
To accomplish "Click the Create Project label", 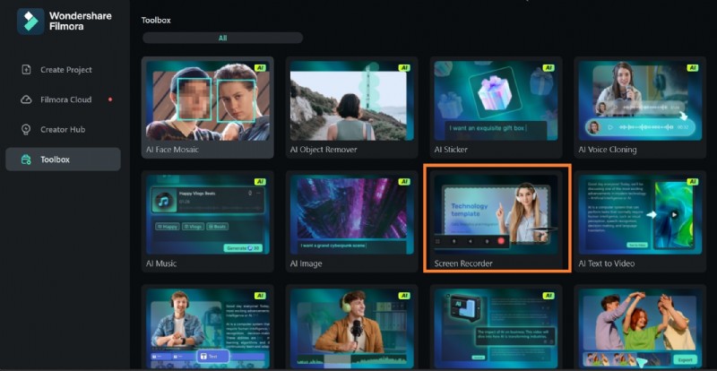I will pyautogui.click(x=65, y=70).
